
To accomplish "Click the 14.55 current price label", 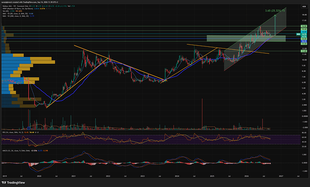I will point(304,34).
